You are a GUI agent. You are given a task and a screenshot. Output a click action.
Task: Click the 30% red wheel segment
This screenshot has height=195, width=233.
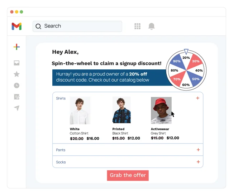pos(195,62)
